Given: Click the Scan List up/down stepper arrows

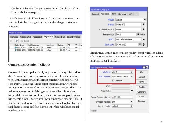Looking at the screenshot, I should pyautogui.click(x=143, y=45).
